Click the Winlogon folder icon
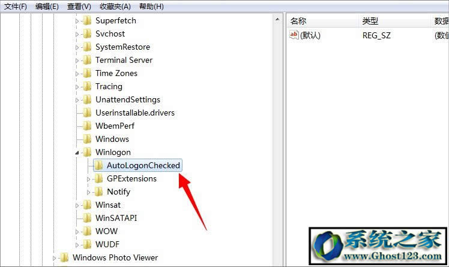 click(87, 152)
